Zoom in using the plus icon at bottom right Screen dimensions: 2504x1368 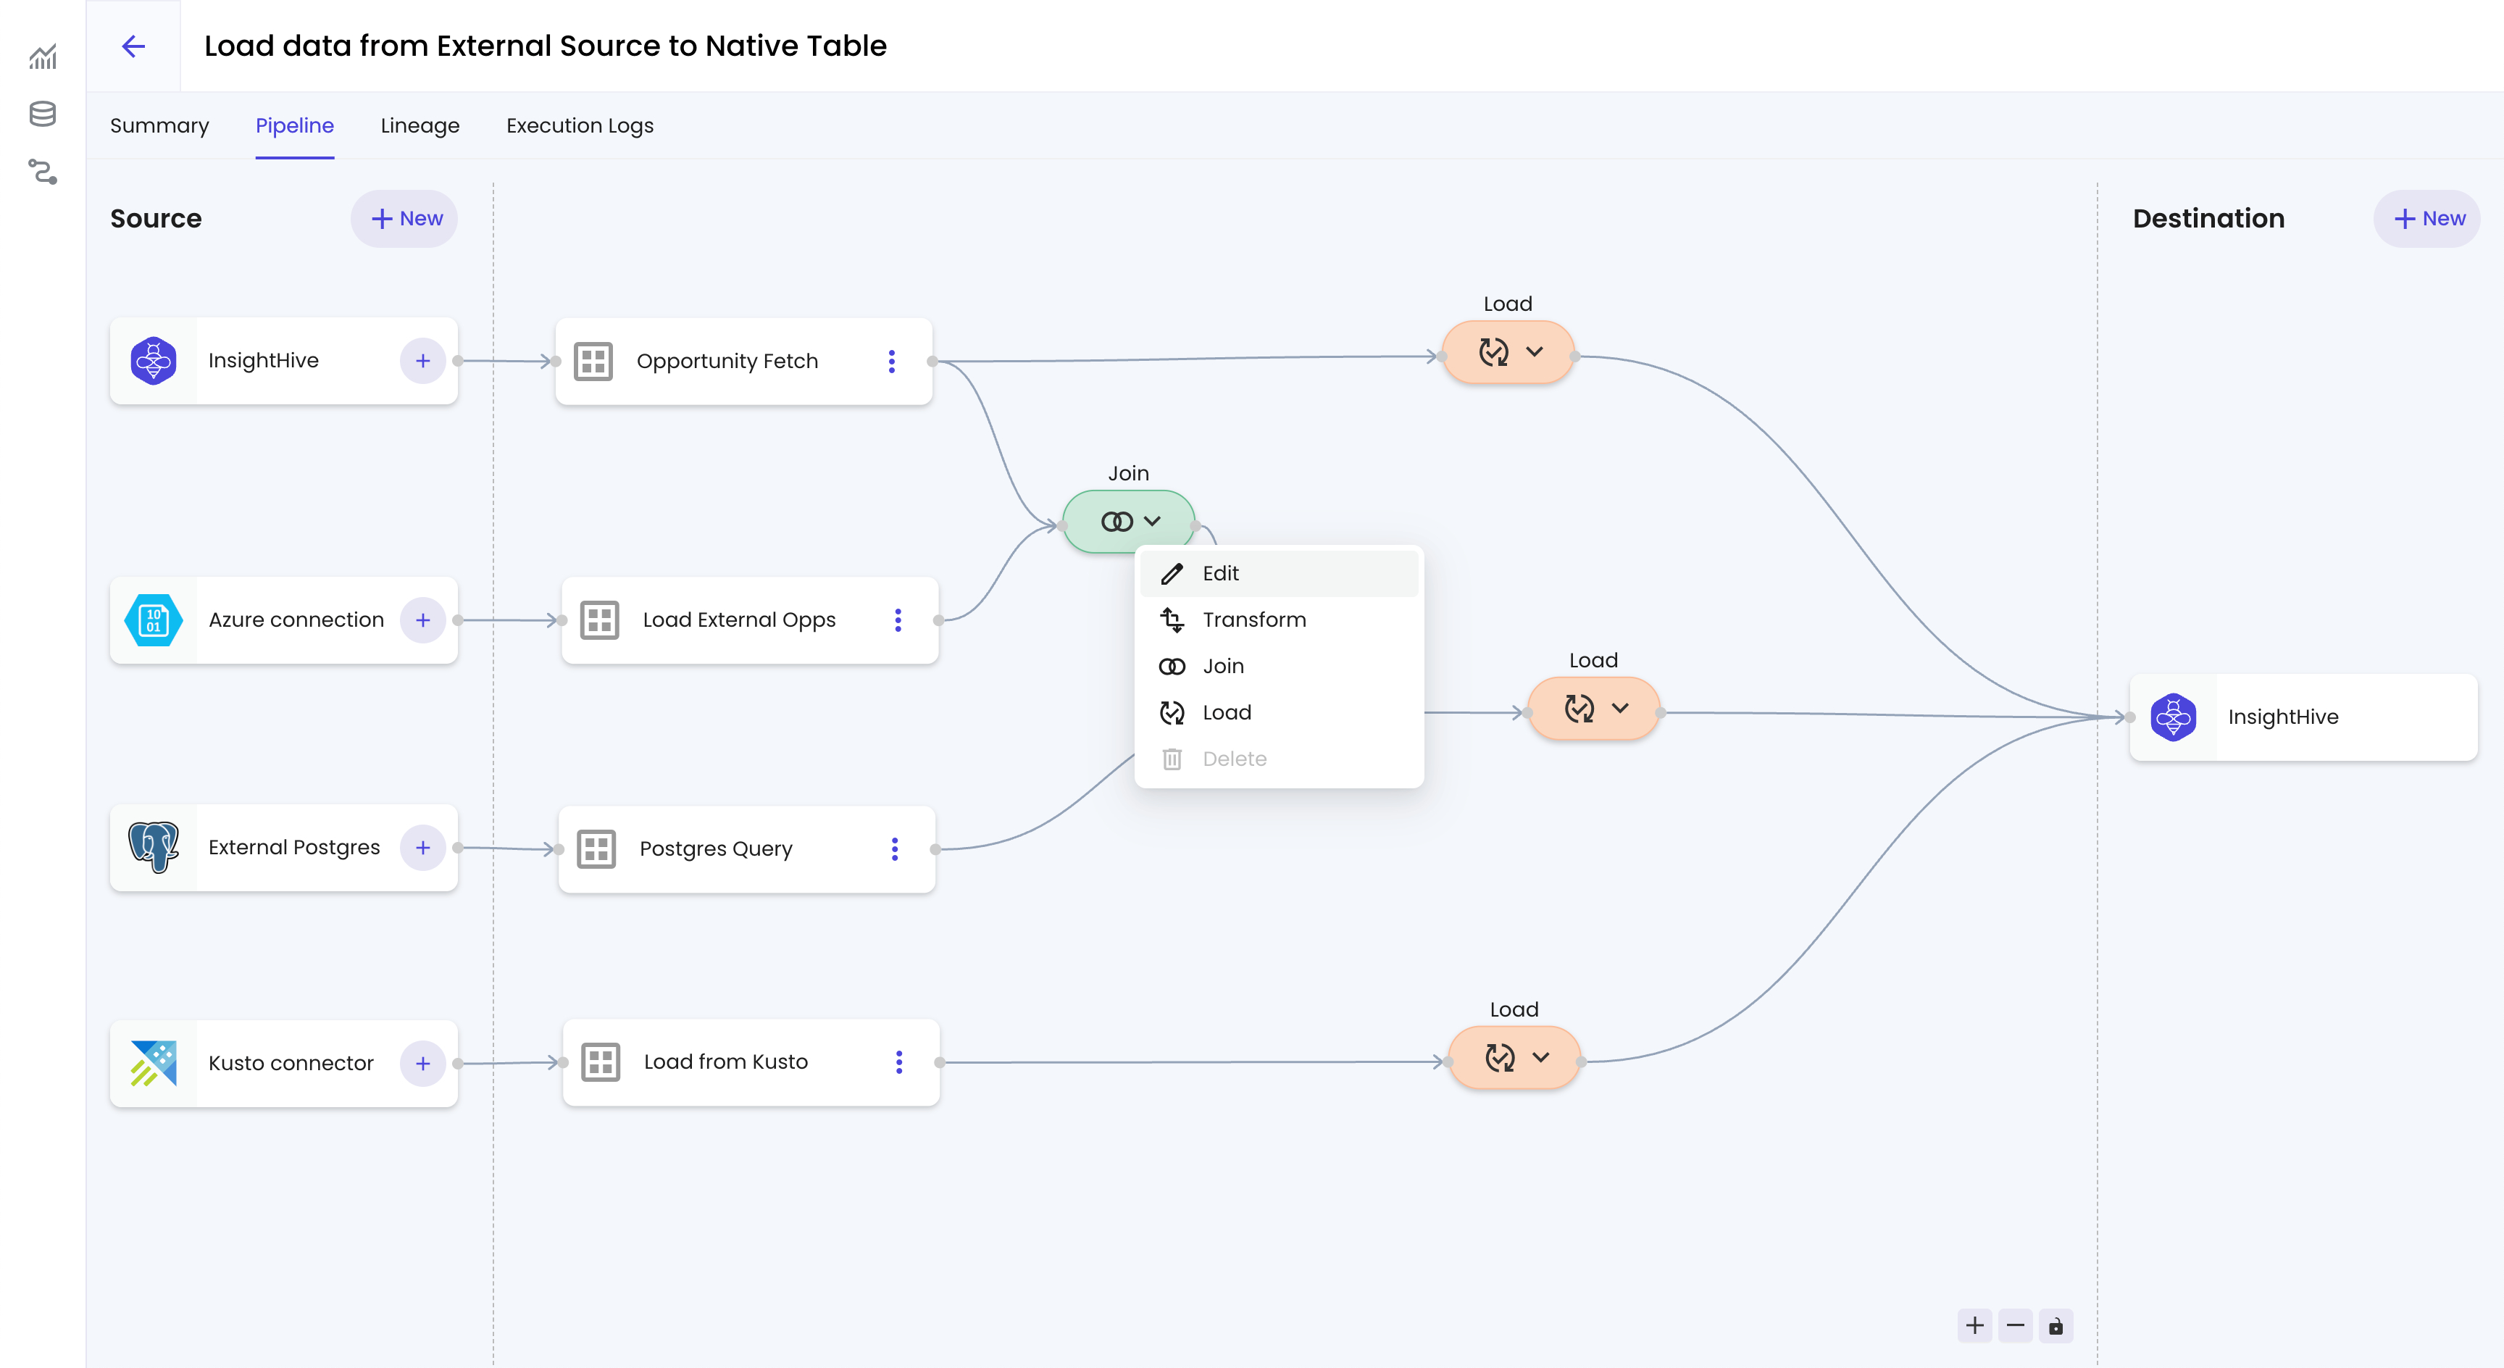[1974, 1325]
